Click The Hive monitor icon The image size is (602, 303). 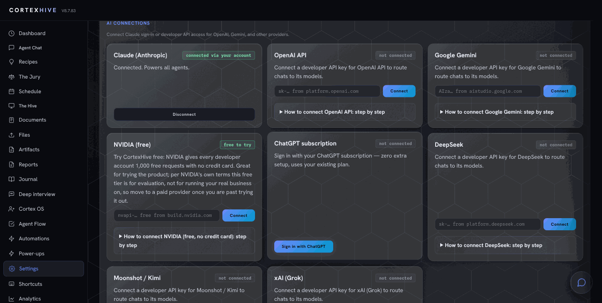point(12,106)
